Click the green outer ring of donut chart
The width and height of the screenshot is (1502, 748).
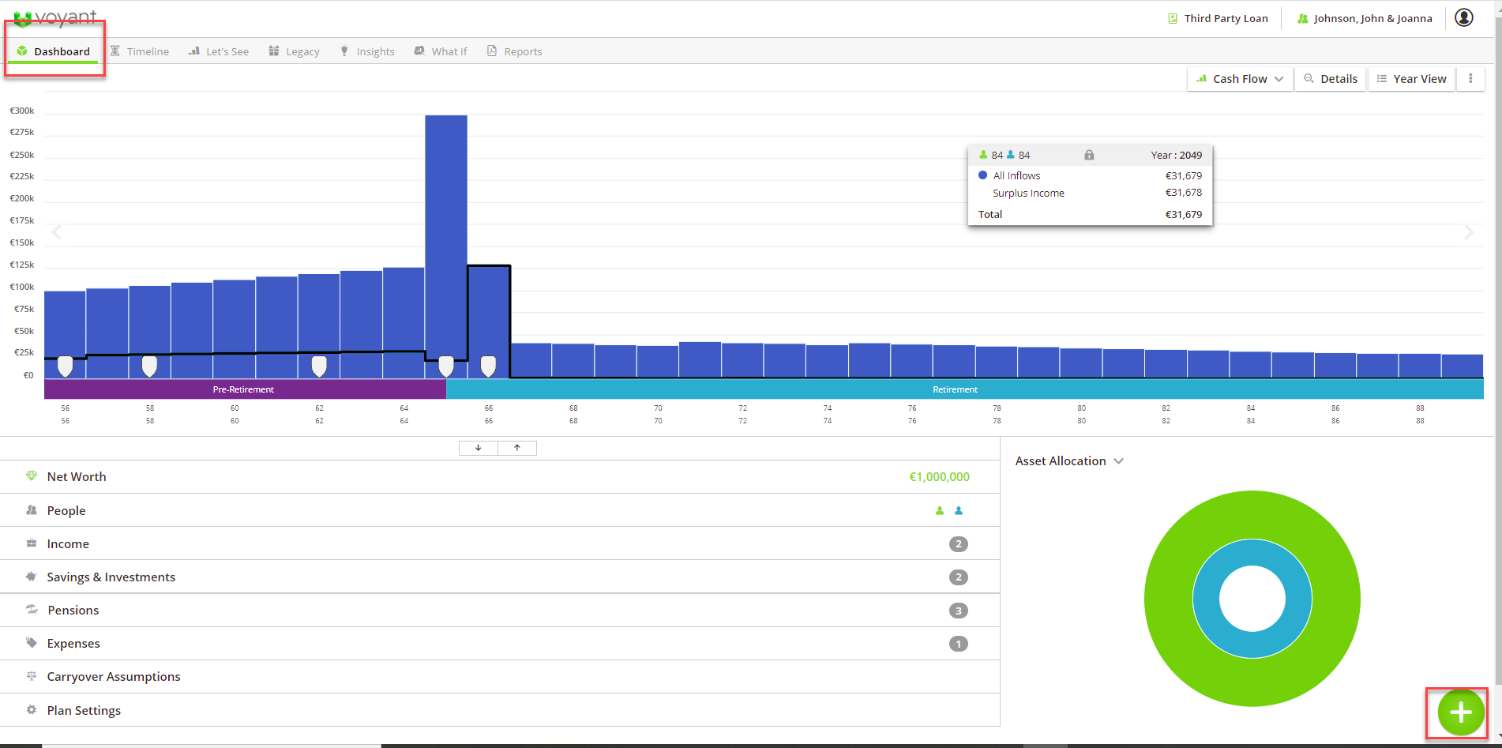pos(1252,516)
